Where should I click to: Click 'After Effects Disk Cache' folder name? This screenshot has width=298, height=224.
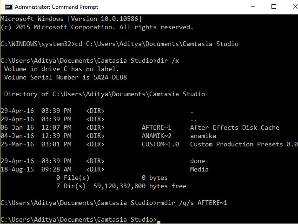coord(235,128)
